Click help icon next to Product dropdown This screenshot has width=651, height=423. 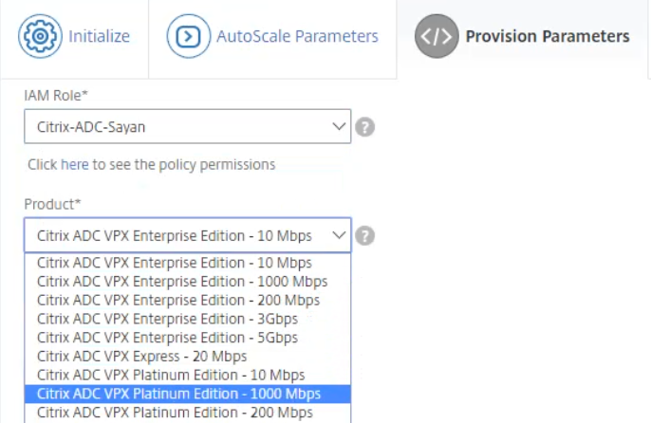coord(364,236)
